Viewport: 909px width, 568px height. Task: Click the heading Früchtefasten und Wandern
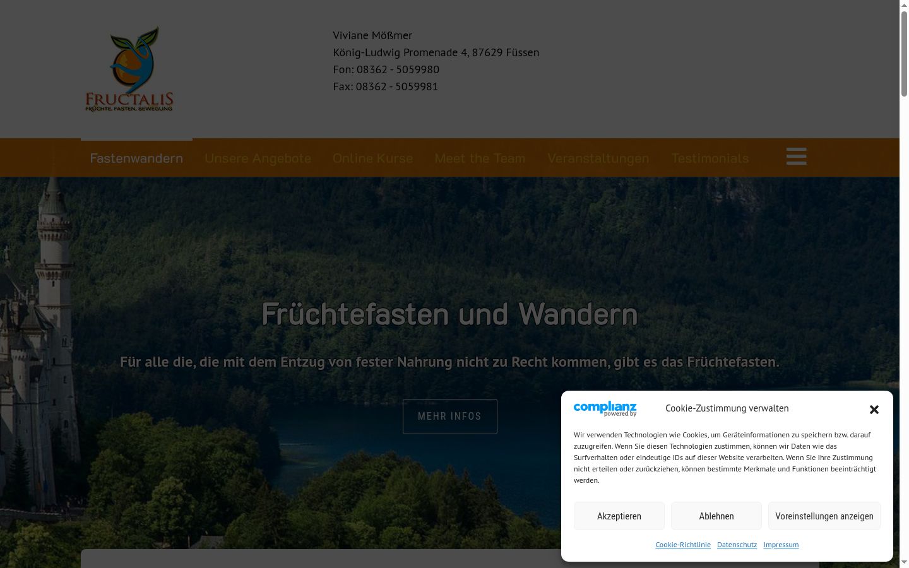tap(449, 314)
